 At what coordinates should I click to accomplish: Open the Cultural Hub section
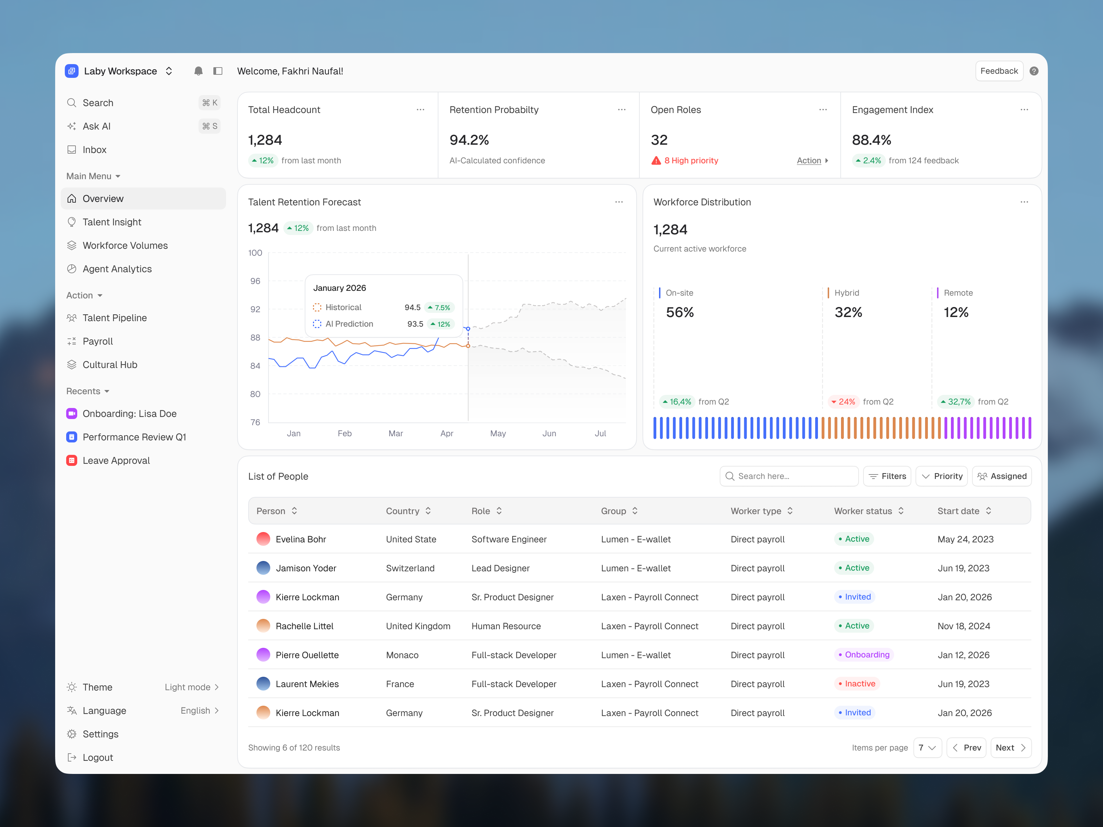coord(110,365)
